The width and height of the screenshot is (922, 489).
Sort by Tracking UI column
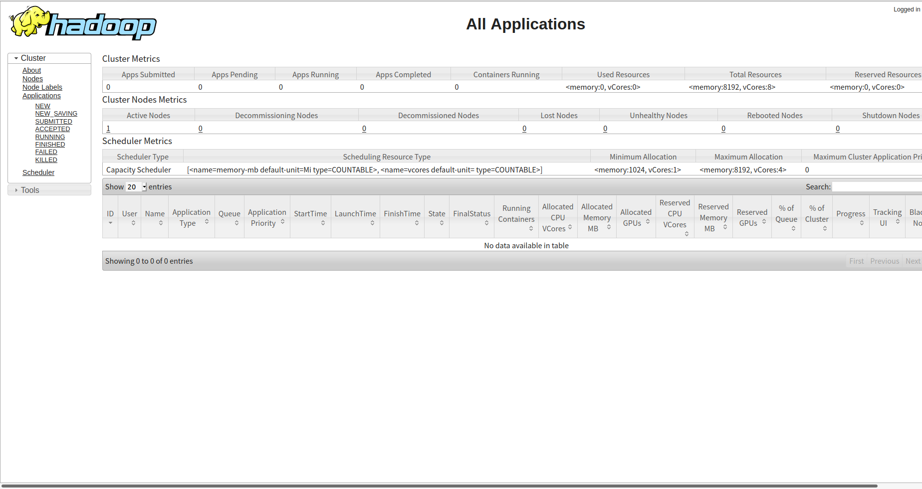[x=887, y=216]
